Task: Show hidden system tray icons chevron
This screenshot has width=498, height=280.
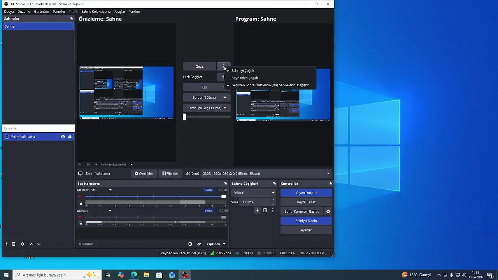Action: (439, 275)
